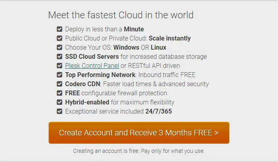Click the Hybrid-enabled bold text
278x162 pixels.
coord(87,102)
